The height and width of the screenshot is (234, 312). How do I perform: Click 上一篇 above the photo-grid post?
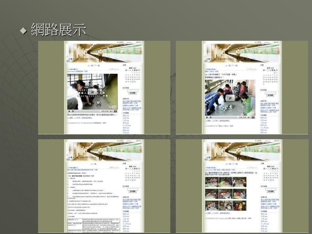tap(228, 164)
